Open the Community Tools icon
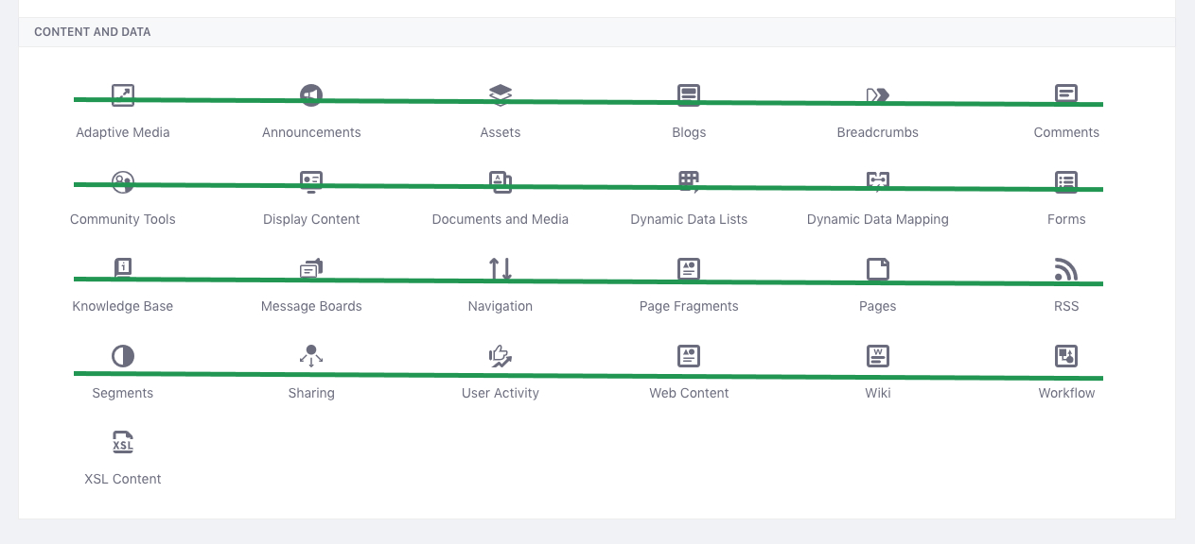This screenshot has width=1195, height=544. click(x=123, y=181)
